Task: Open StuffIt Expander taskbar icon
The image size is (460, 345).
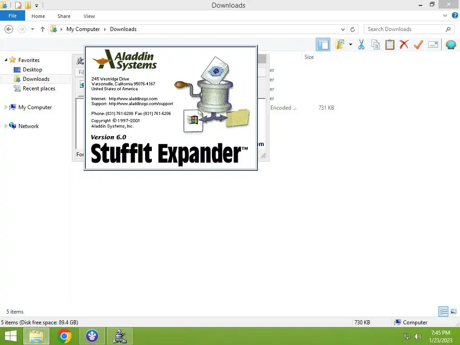Action: pos(119,336)
